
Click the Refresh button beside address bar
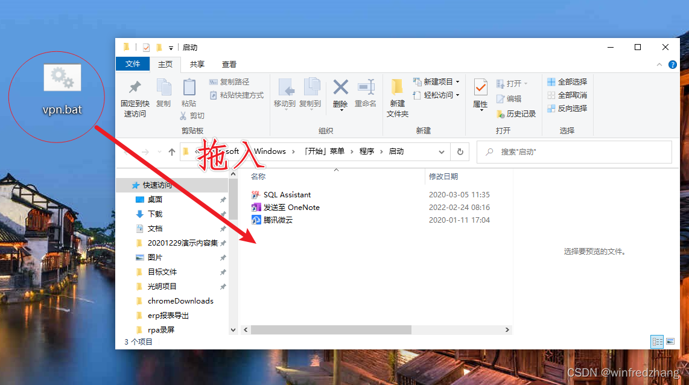point(460,151)
